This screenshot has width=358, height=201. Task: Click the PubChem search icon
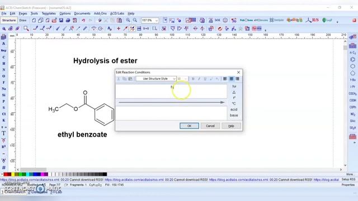click(x=246, y=20)
